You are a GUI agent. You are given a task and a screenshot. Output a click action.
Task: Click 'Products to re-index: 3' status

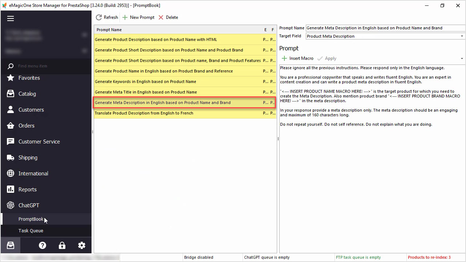pyautogui.click(x=429, y=257)
